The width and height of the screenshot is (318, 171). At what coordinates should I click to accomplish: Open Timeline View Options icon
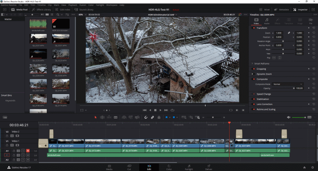(5, 117)
